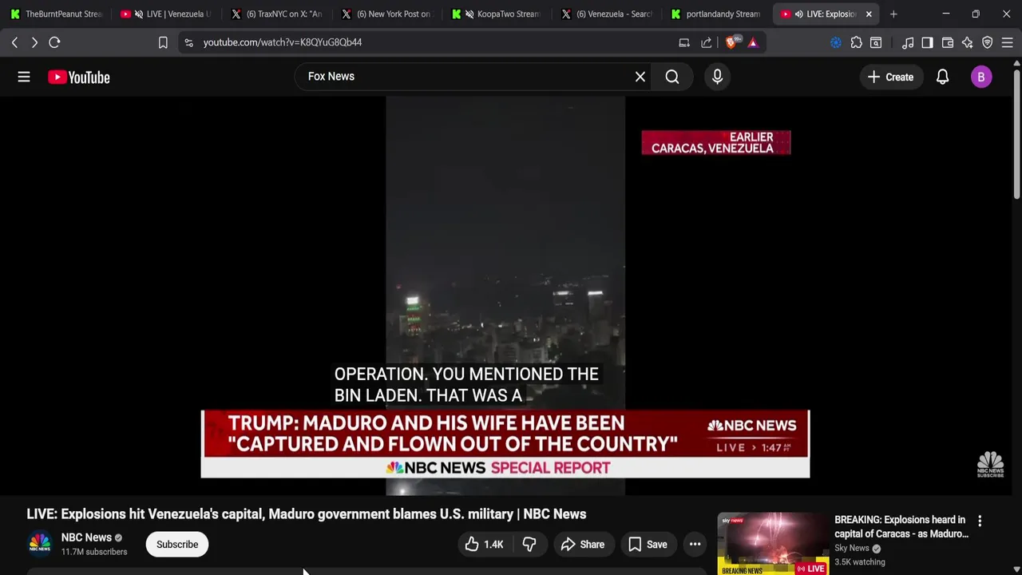Switch to New York Post on X tab
The height and width of the screenshot is (575, 1022).
point(386,14)
